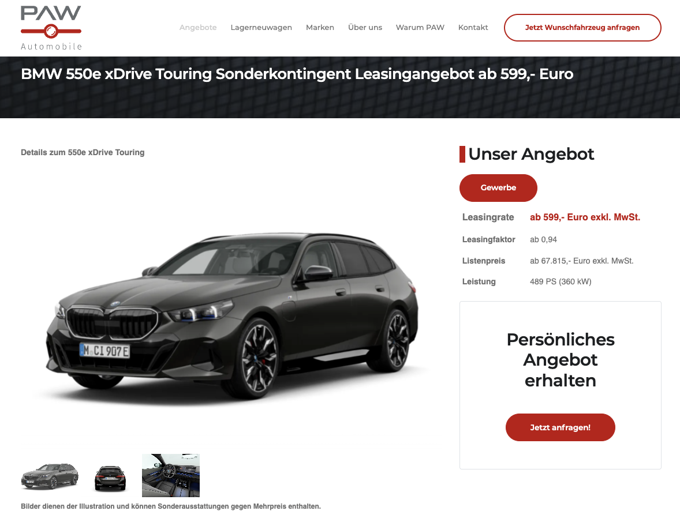Click the PAW Automobile logo
680x526 pixels.
51,28
